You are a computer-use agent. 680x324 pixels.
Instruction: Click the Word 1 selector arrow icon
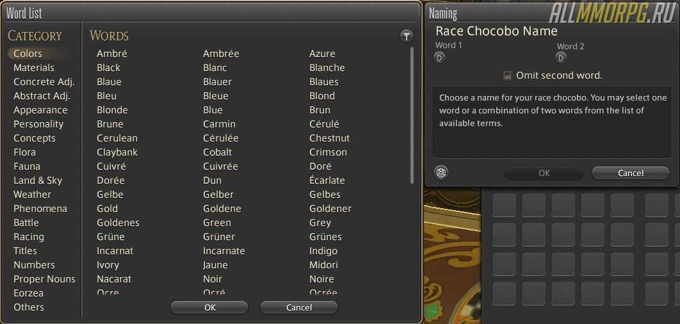(439, 58)
